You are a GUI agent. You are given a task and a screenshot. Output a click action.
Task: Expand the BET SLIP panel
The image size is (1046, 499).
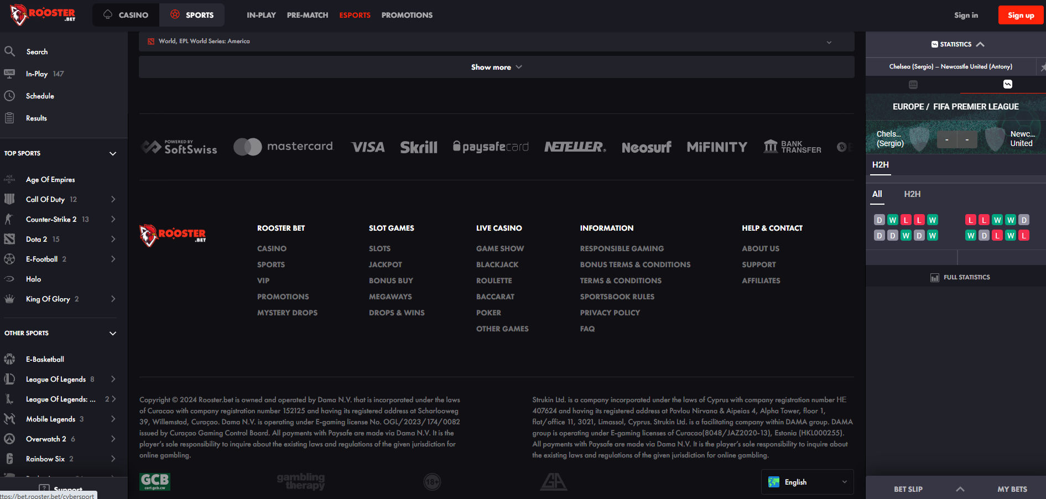(x=960, y=489)
